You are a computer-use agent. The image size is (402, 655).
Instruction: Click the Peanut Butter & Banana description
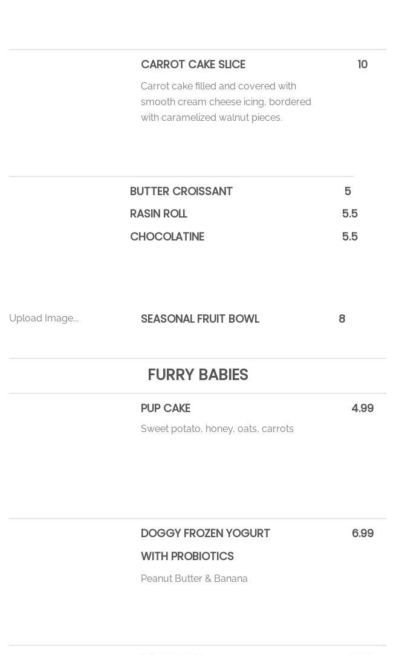pyautogui.click(x=194, y=579)
